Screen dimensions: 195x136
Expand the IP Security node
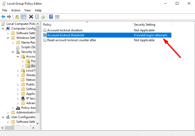tap(18, 99)
